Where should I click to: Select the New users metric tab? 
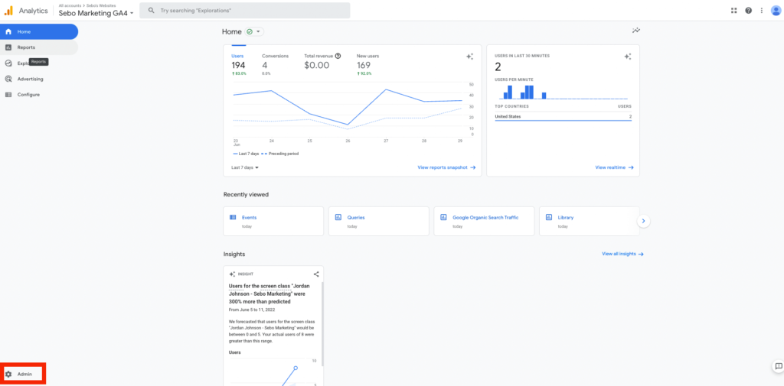click(367, 66)
